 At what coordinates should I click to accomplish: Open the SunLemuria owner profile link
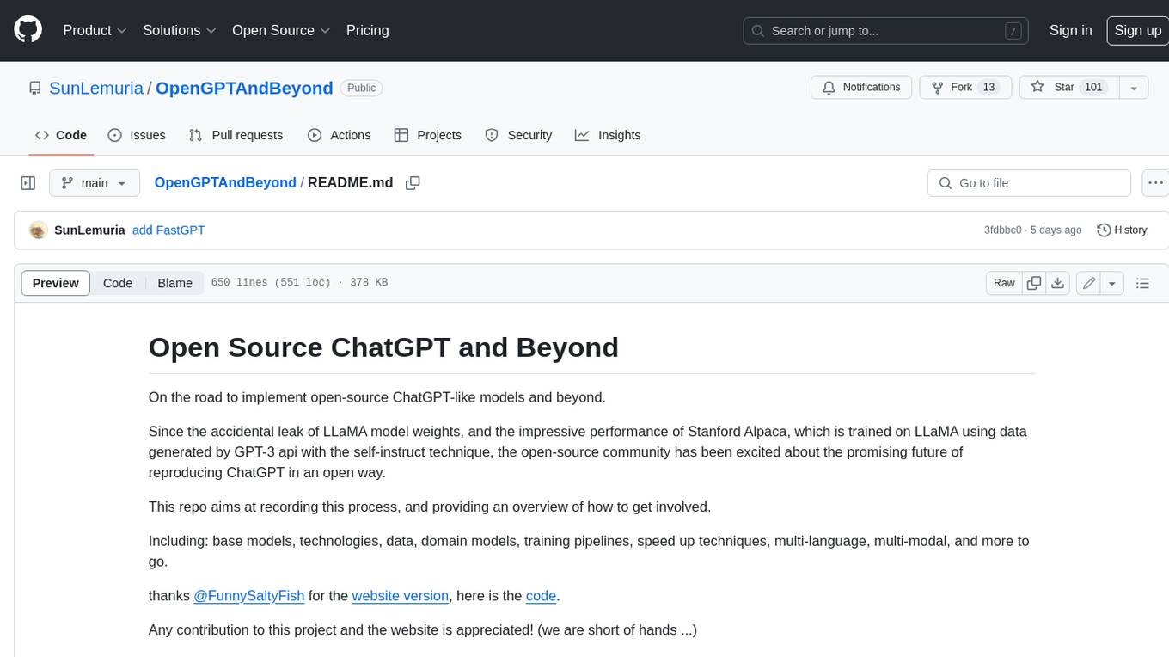click(x=96, y=88)
